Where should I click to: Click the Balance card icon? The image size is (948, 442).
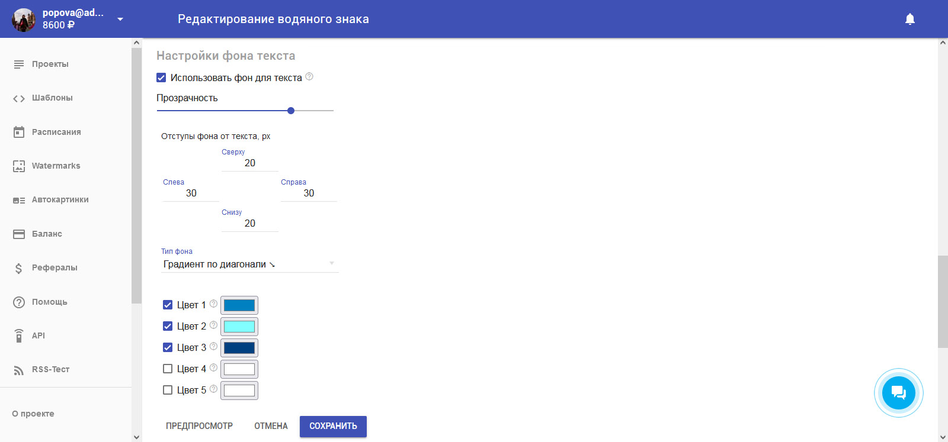[x=19, y=234]
